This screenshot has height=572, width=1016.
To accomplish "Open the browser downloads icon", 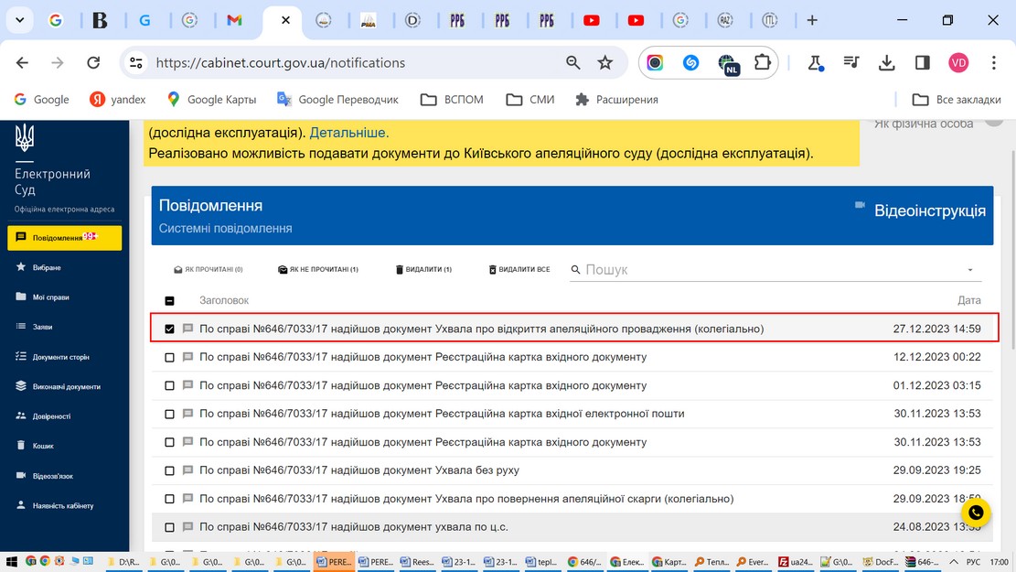I will point(886,63).
